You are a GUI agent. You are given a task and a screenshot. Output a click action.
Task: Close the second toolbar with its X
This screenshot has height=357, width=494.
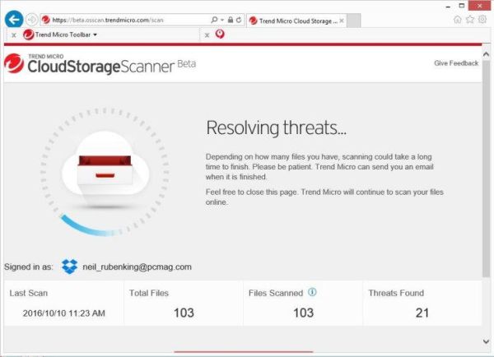pos(207,35)
